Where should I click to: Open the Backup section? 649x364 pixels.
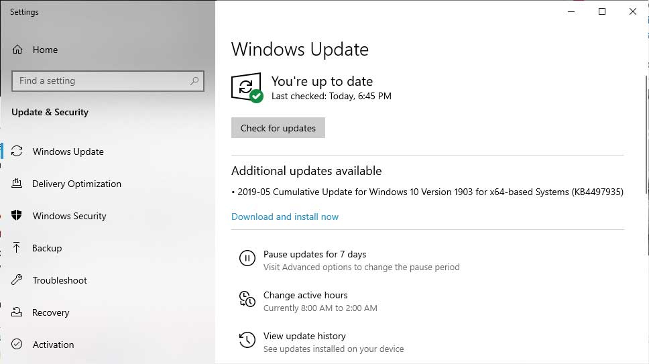tap(47, 248)
